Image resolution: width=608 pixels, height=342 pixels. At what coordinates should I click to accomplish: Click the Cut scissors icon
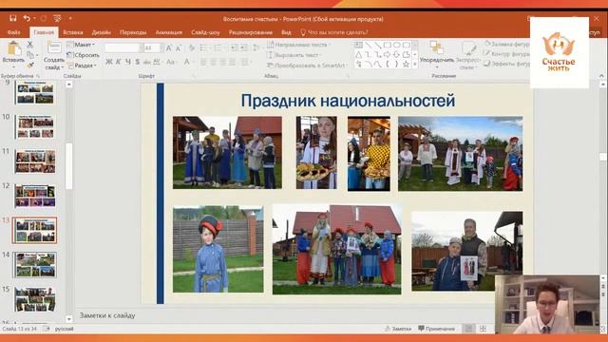(29, 45)
